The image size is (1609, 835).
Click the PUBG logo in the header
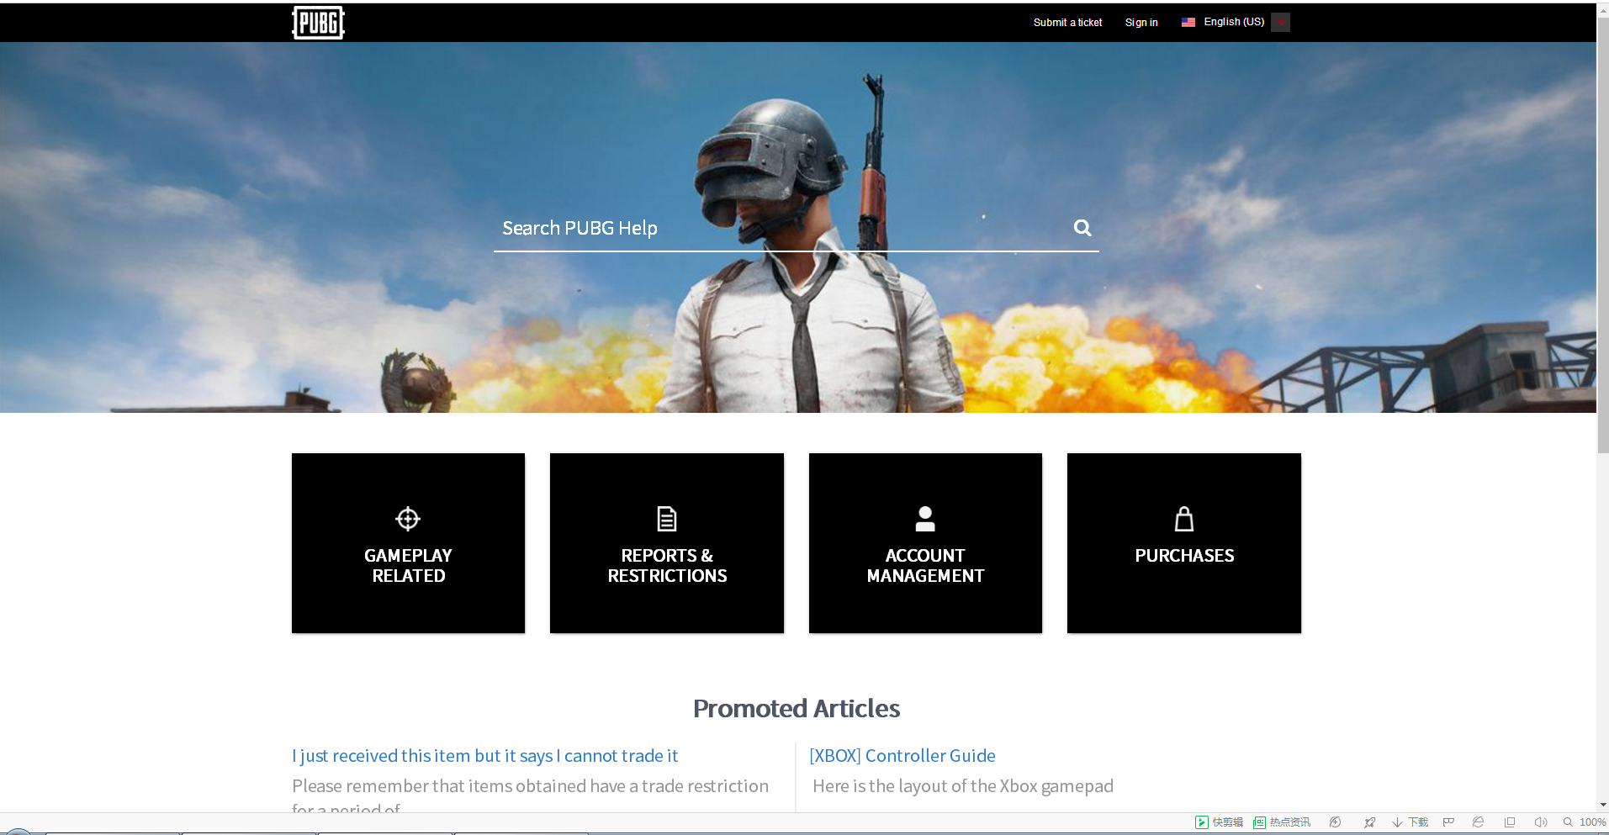click(318, 23)
